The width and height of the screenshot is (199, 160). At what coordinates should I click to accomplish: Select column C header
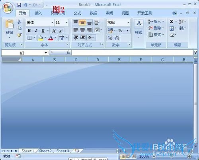[x=76, y=60]
